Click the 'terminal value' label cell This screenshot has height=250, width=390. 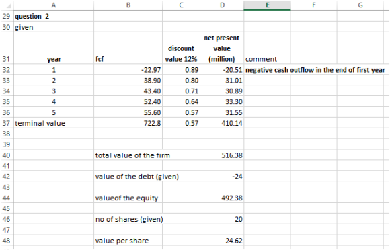tap(54, 123)
